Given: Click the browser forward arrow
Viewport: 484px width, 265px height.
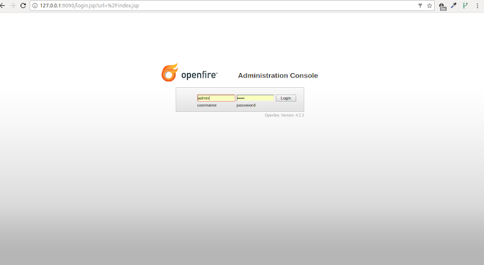Looking at the screenshot, I should point(12,6).
